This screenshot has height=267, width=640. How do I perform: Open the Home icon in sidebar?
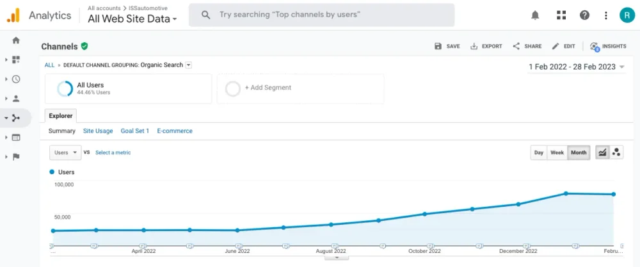(16, 40)
